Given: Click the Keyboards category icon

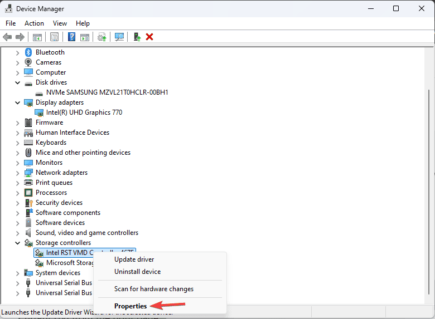Looking at the screenshot, I should pos(28,143).
